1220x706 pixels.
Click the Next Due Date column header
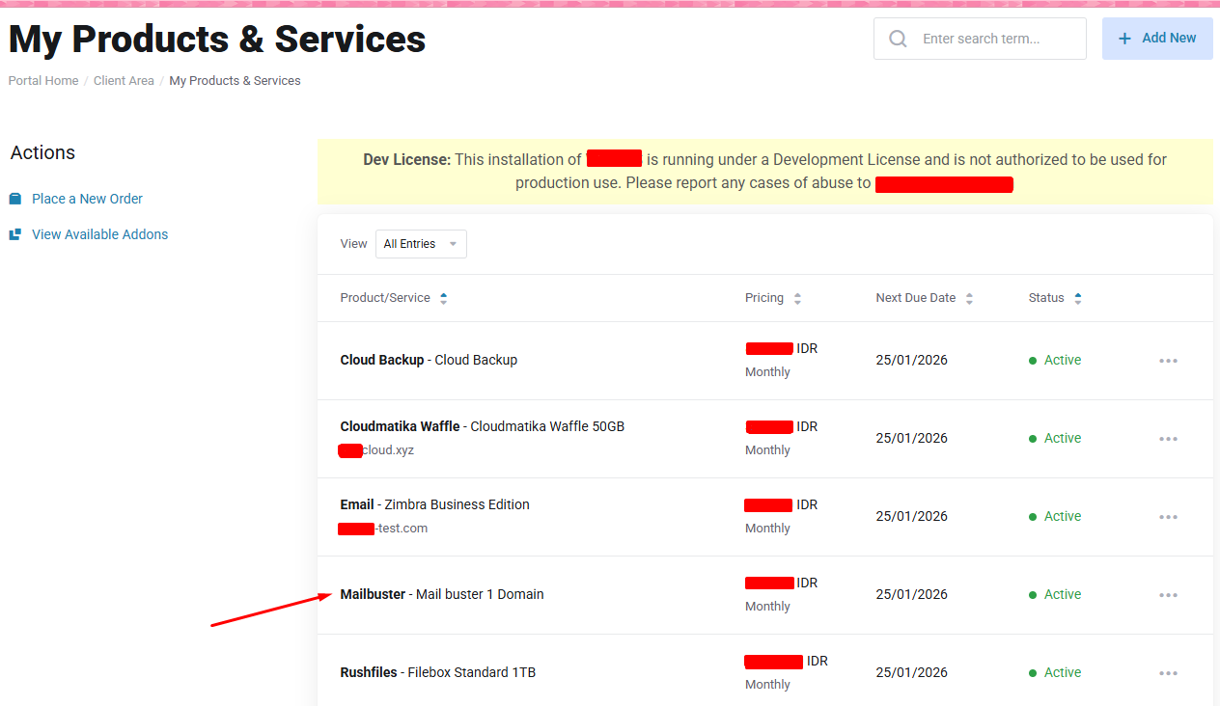pos(916,298)
